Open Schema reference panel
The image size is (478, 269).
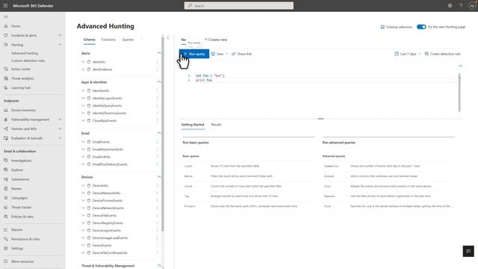397,27
